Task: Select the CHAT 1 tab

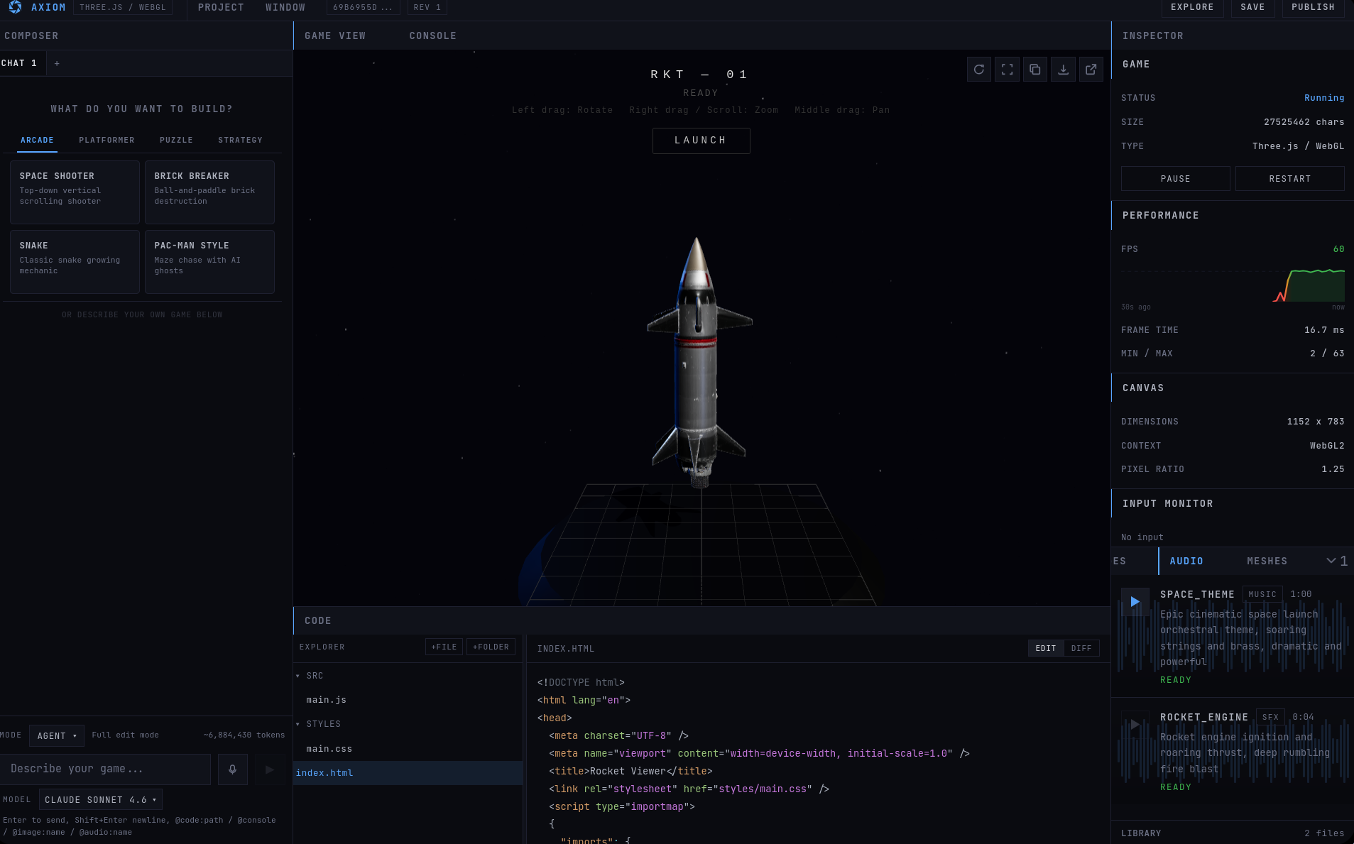Action: pyautogui.click(x=19, y=63)
